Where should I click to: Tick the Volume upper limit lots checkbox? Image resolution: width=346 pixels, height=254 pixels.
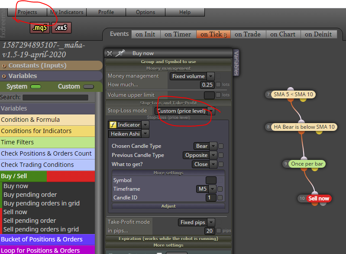[218, 95]
